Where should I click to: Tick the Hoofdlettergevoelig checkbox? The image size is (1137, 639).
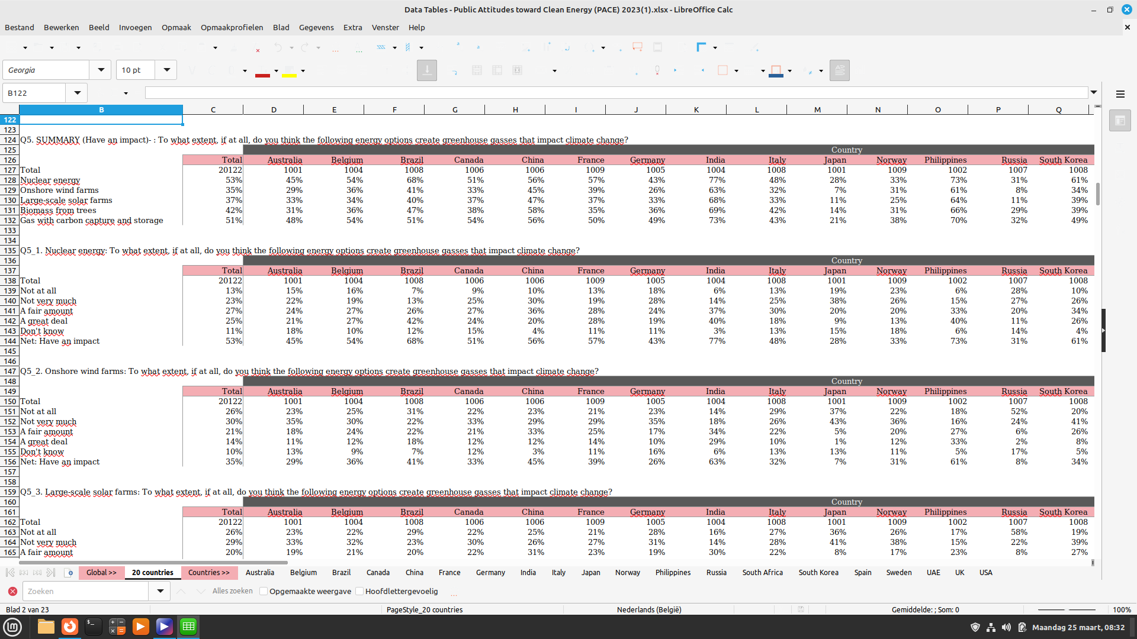359,591
